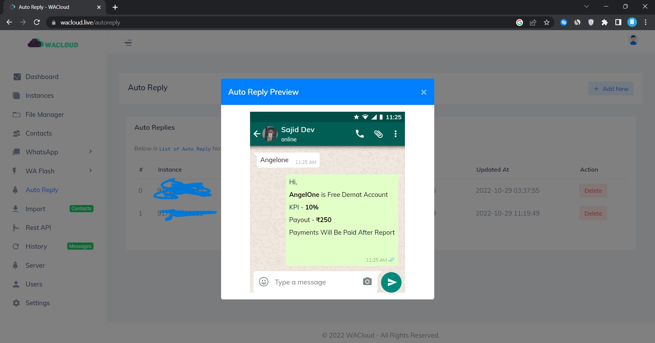Image resolution: width=655 pixels, height=343 pixels.
Task: Click the 'Updated At' column header
Action: tap(492, 170)
